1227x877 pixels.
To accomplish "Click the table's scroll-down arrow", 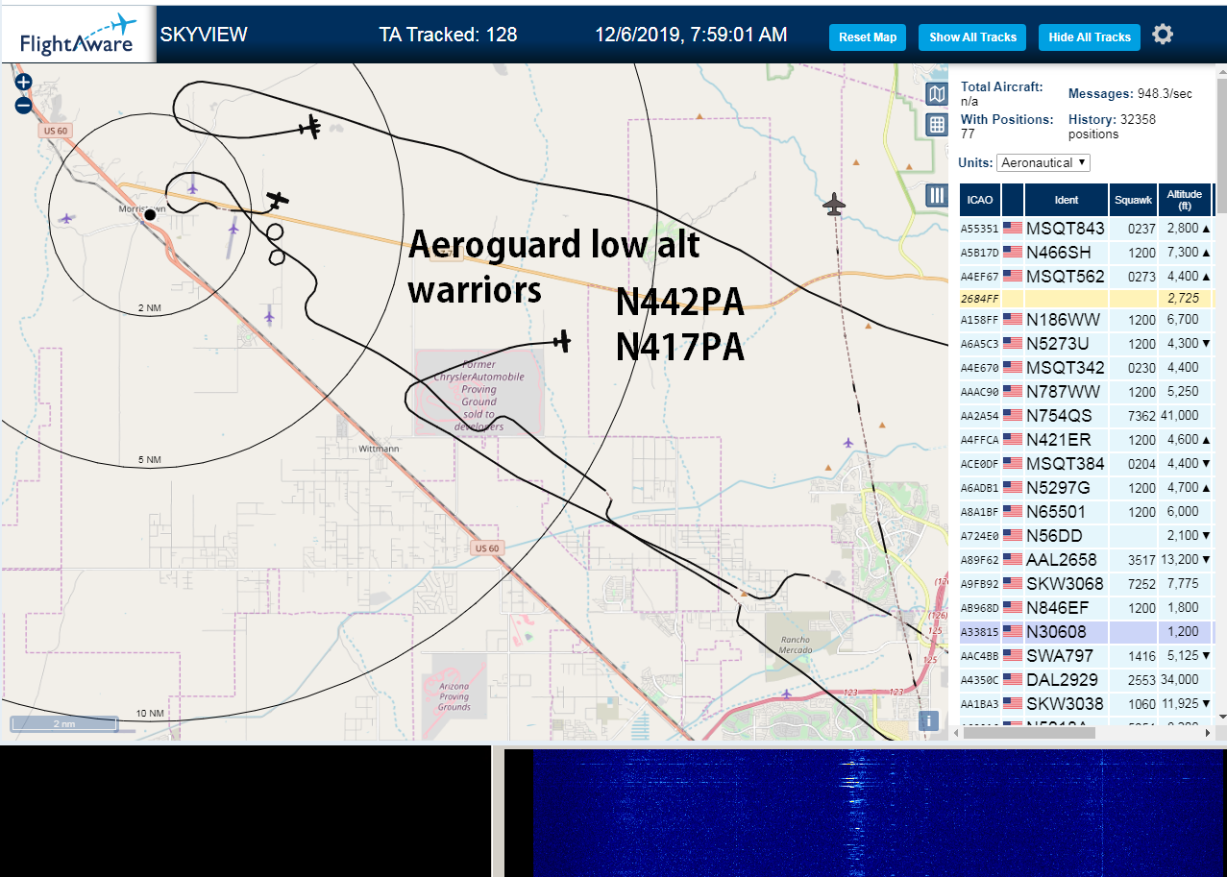I will pyautogui.click(x=1222, y=716).
